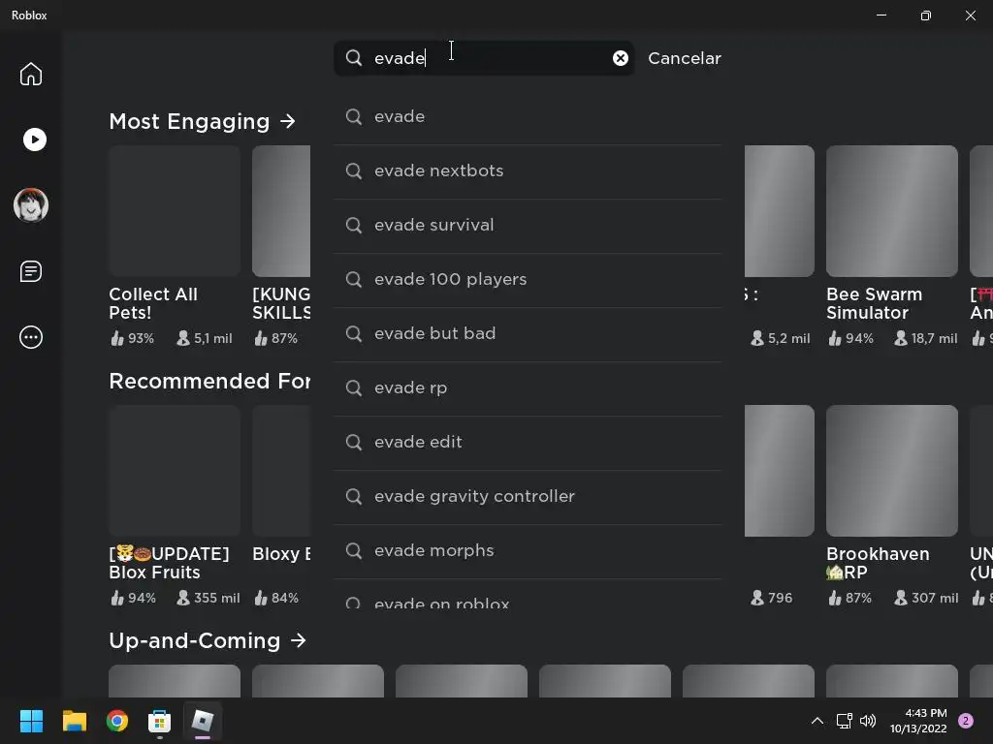Open the Bee Swarm Simulator thumbnail
This screenshot has height=744, width=993.
pyautogui.click(x=892, y=210)
